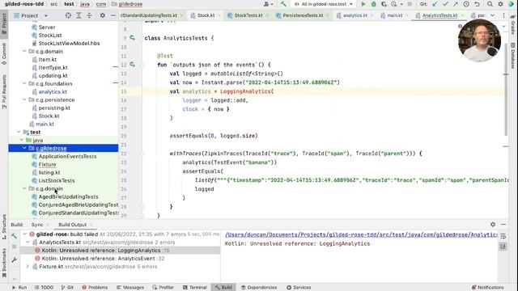518x291 pixels.
Task: Collapse the test folder in Project tree
Action: 19,132
